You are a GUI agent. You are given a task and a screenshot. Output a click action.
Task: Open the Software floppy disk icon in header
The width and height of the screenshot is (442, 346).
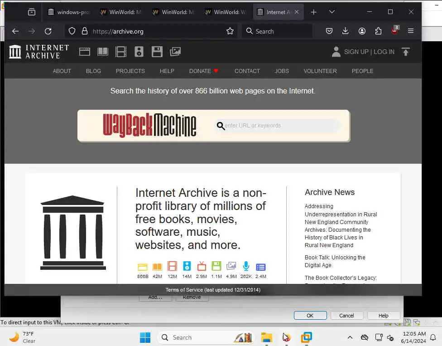[157, 52]
